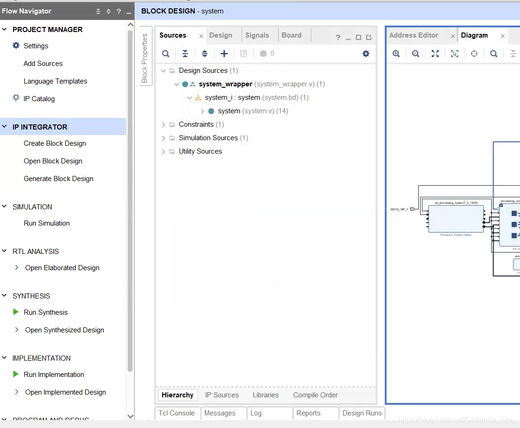Click Add Sources link

tap(43, 63)
